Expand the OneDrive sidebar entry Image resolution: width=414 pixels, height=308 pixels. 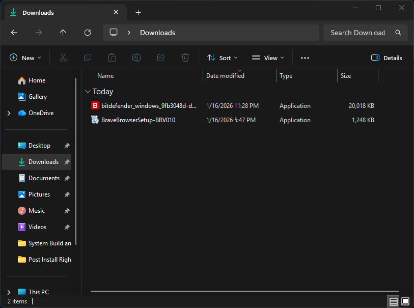click(9, 113)
